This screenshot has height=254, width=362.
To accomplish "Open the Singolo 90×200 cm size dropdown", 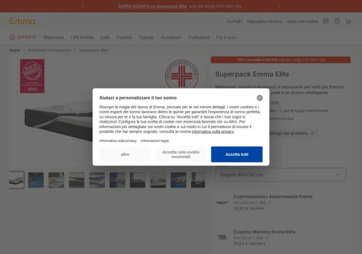I will click(280, 175).
